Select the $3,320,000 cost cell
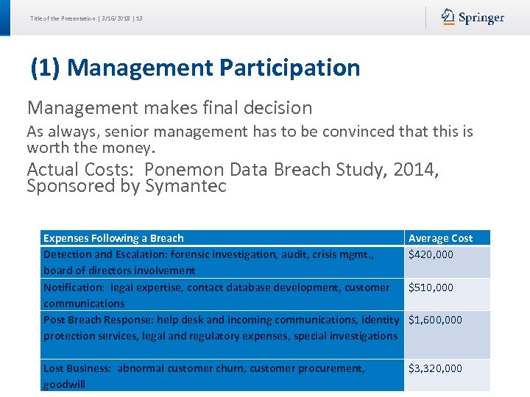The image size is (530, 397). point(435,368)
